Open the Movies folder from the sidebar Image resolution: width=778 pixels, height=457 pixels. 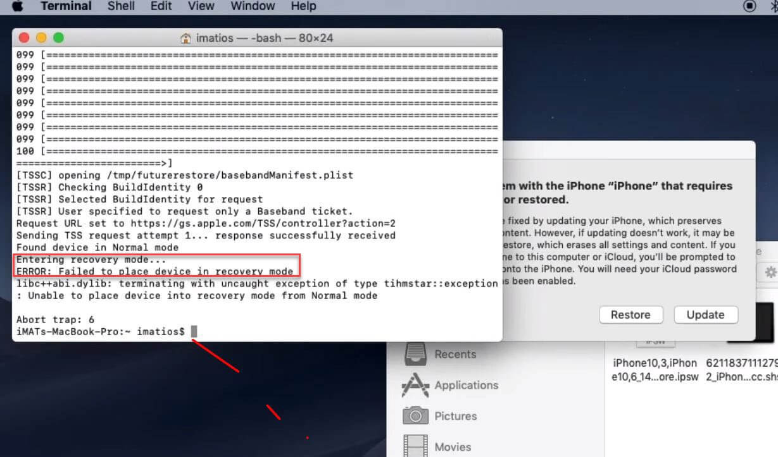click(x=453, y=446)
